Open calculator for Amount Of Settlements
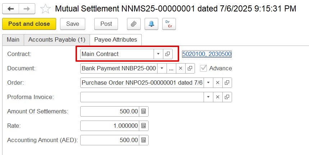Viewport: 309px width, 155px height. pos(143,111)
